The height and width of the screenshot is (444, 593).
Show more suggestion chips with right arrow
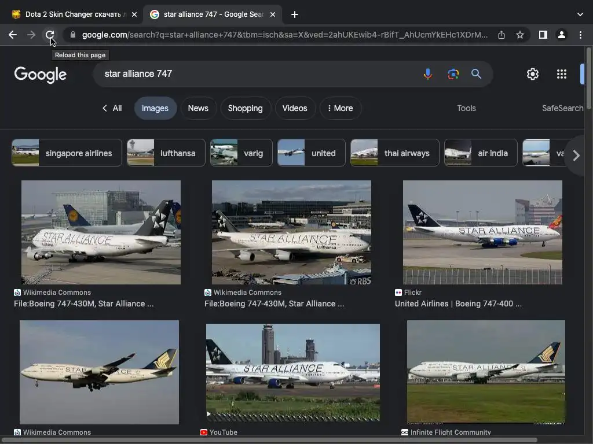[576, 156]
